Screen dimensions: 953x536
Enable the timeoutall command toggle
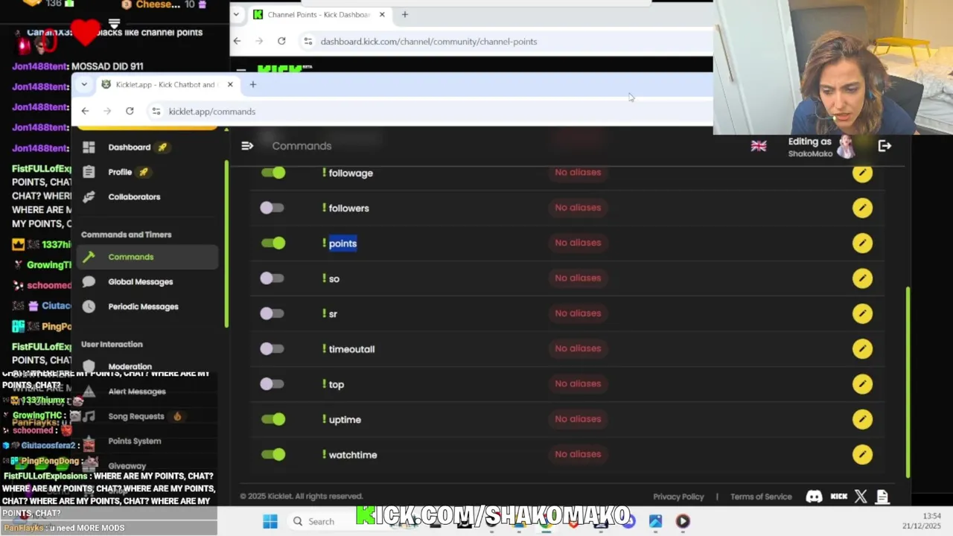pos(272,348)
